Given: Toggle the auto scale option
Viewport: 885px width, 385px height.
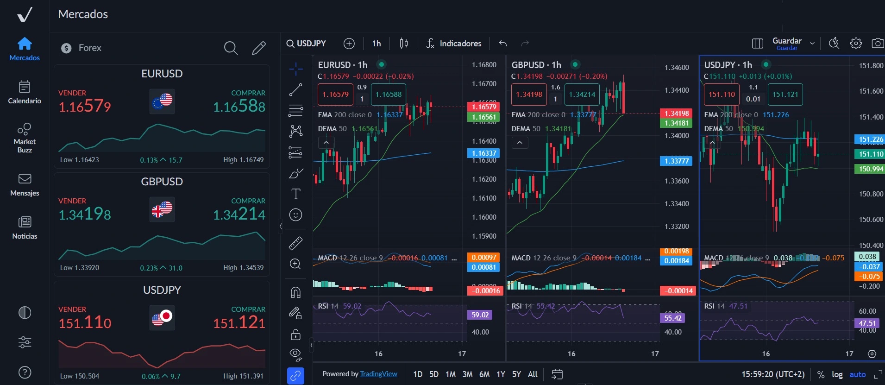Looking at the screenshot, I should [x=857, y=374].
